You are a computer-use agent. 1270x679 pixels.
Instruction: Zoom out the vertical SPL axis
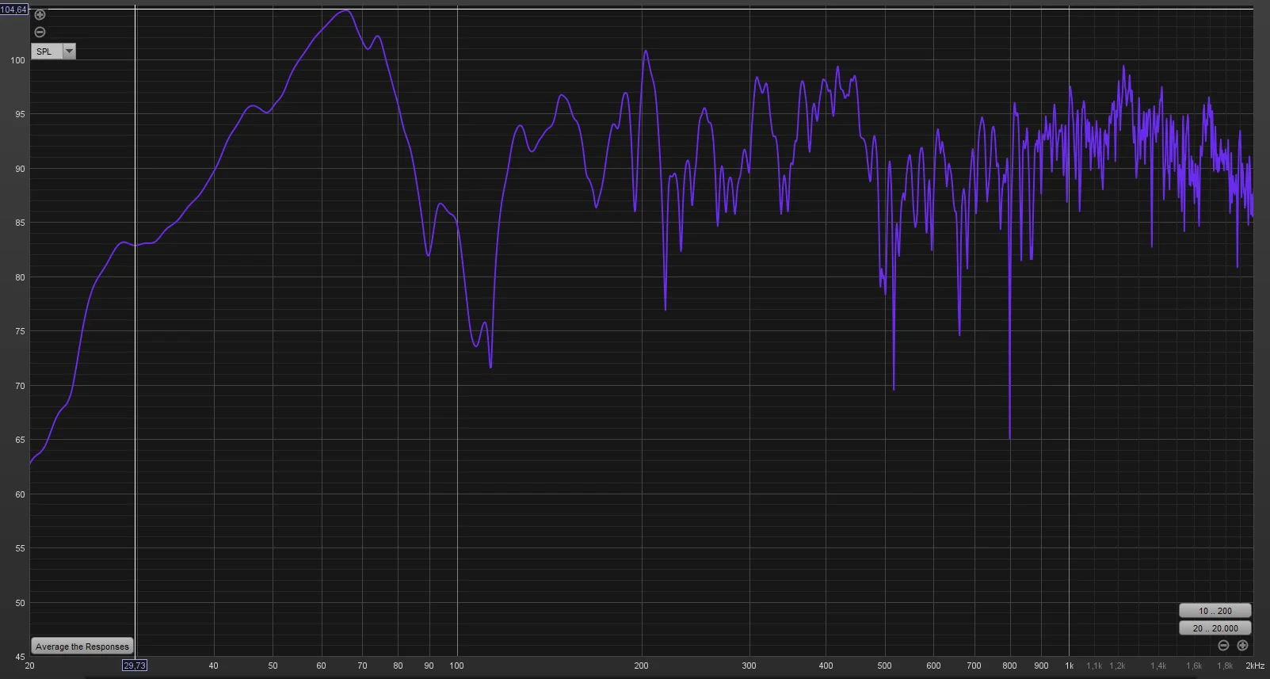pyautogui.click(x=40, y=32)
